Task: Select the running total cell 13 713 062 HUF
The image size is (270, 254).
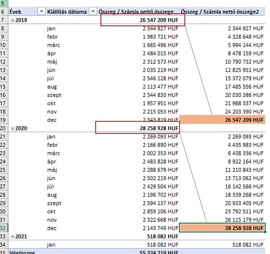Action: pos(244,178)
